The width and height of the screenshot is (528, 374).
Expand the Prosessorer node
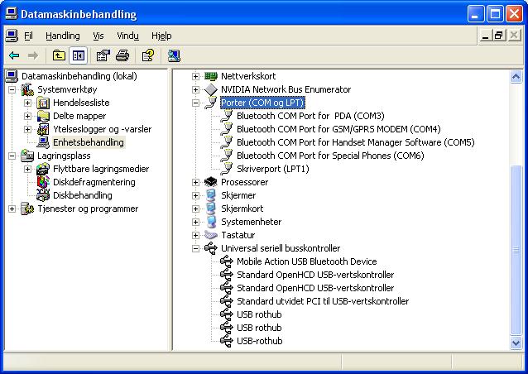(195, 183)
